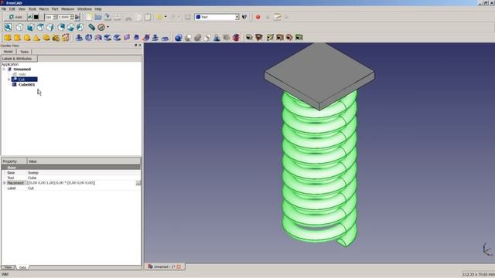Open the draw style dropdown arrow
Image resolution: width=495 pixels, height=278 pixels.
pyautogui.click(x=108, y=27)
